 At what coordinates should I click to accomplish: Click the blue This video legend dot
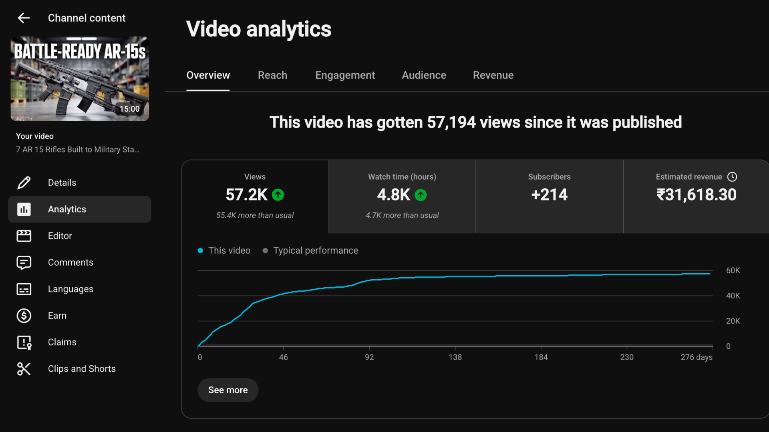tap(200, 251)
